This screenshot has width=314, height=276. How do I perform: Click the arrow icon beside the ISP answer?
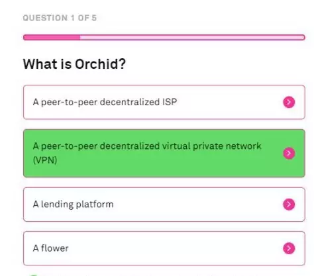(289, 102)
